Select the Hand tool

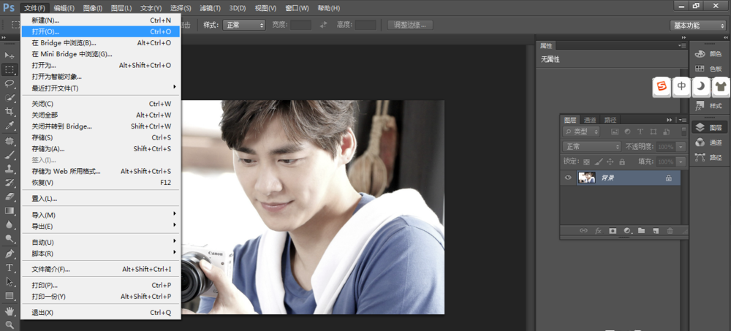pyautogui.click(x=10, y=311)
